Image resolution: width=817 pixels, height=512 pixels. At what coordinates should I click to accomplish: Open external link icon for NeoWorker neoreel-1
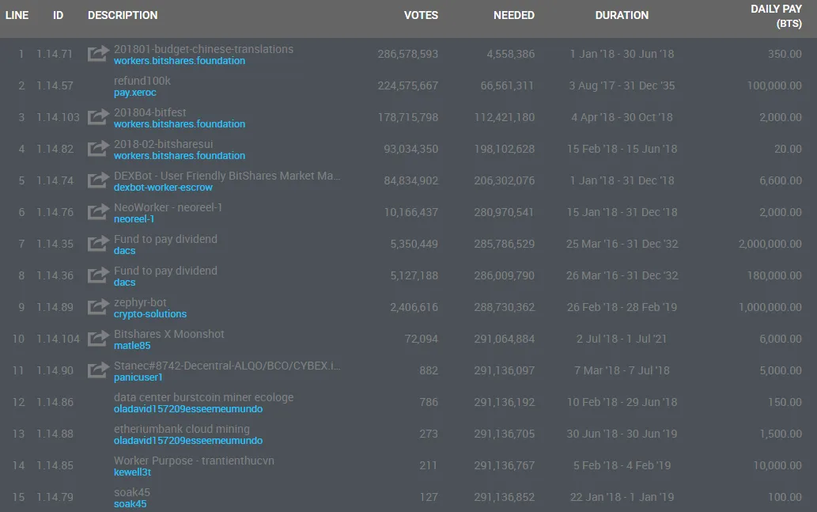[99, 211]
